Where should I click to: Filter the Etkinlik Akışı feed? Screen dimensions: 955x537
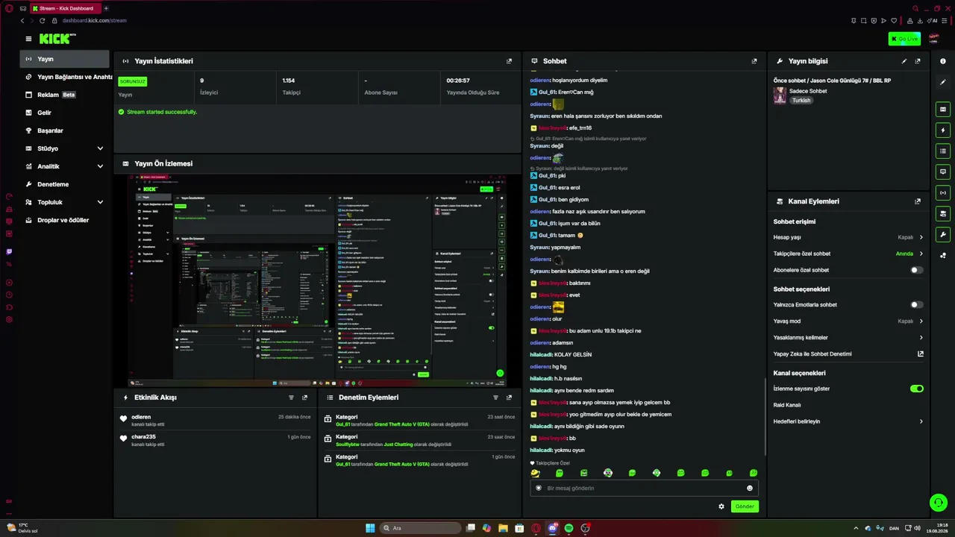(291, 398)
